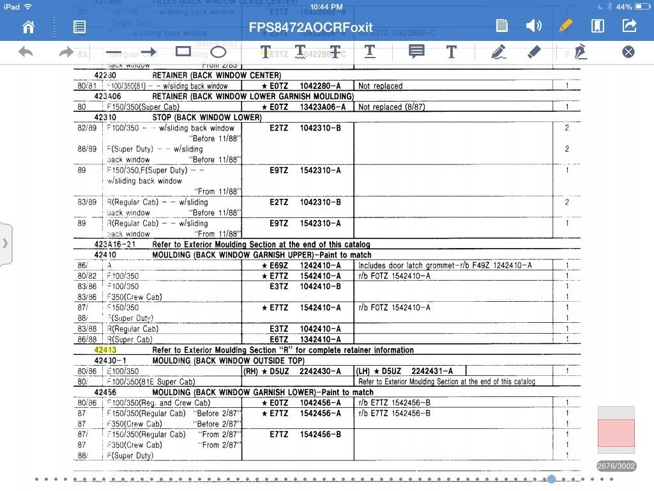Open the document outline list
The height and width of the screenshot is (491, 654).
[x=80, y=27]
